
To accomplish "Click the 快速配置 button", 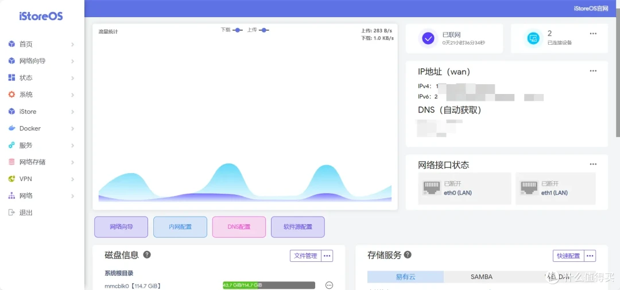I will [x=568, y=256].
